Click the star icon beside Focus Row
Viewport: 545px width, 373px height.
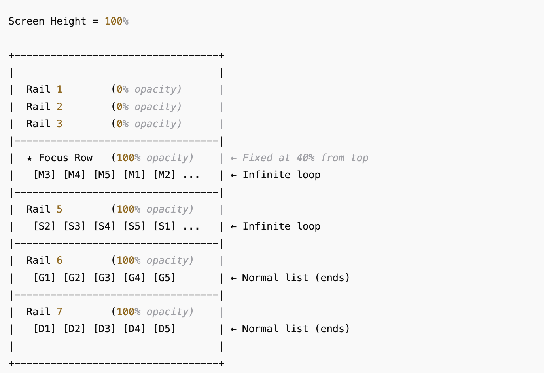(x=30, y=158)
